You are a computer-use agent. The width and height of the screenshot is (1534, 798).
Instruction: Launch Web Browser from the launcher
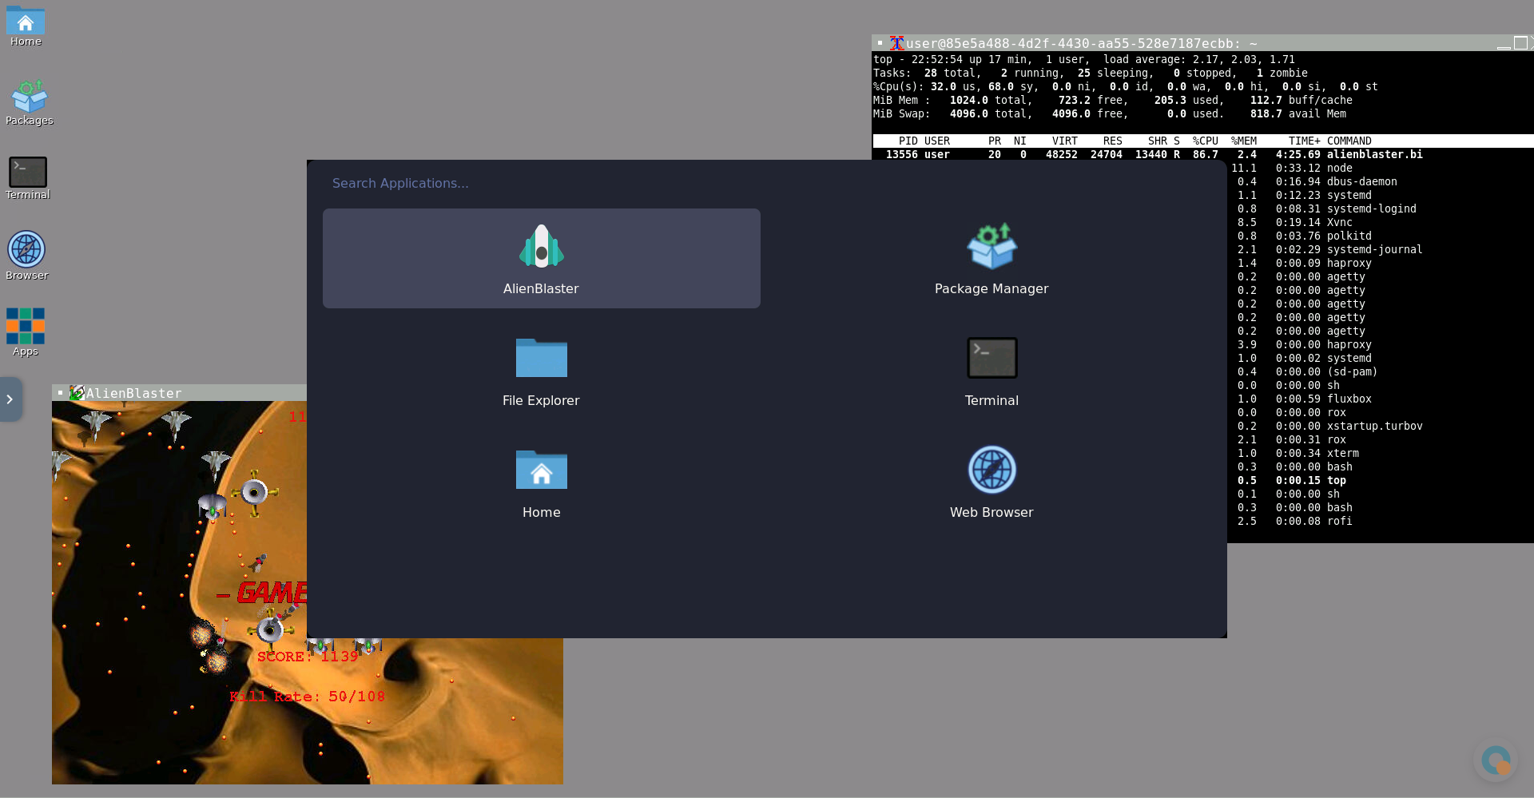(x=991, y=482)
